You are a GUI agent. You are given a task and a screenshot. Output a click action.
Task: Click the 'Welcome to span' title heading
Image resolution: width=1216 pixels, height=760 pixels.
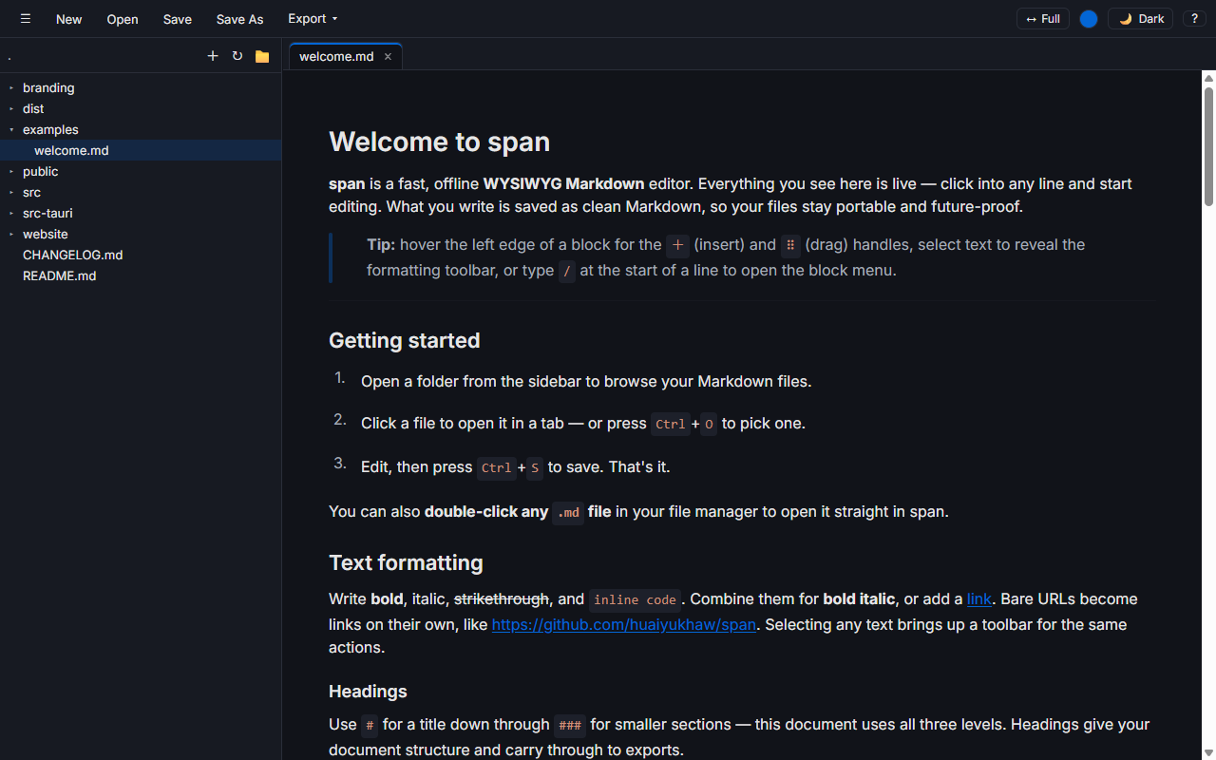tap(439, 142)
